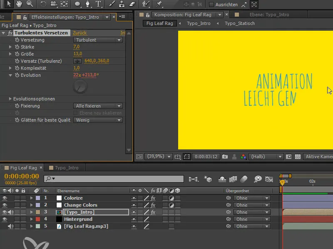Image resolution: width=333 pixels, height=249 pixels.
Task: Hide the Colorize layer
Action: [5, 198]
